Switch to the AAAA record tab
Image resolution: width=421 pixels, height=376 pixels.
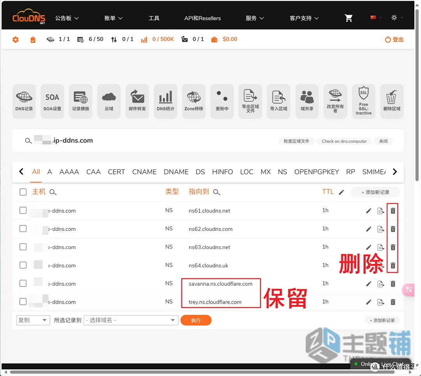[x=69, y=172]
